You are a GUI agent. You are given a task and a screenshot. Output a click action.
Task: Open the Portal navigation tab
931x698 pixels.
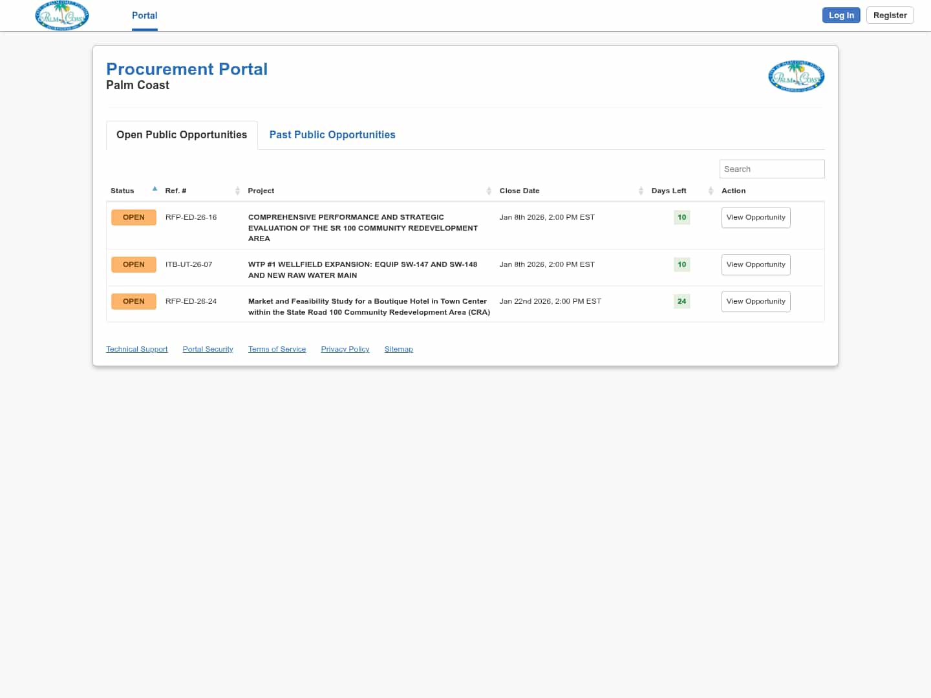144,16
